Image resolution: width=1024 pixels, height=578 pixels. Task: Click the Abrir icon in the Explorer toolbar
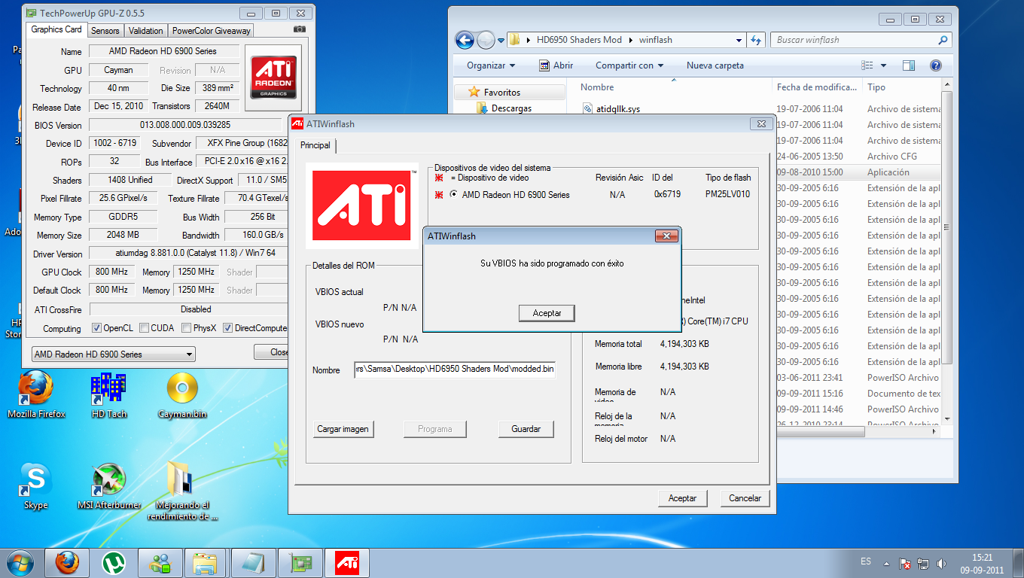pos(544,65)
